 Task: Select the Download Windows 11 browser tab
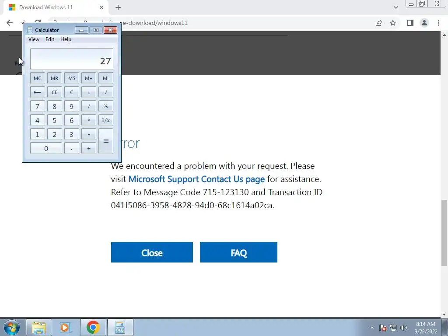[56, 7]
